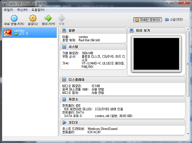Click the 저장소 section disk icon
This screenshot has height=143, width=192.
[64, 99]
